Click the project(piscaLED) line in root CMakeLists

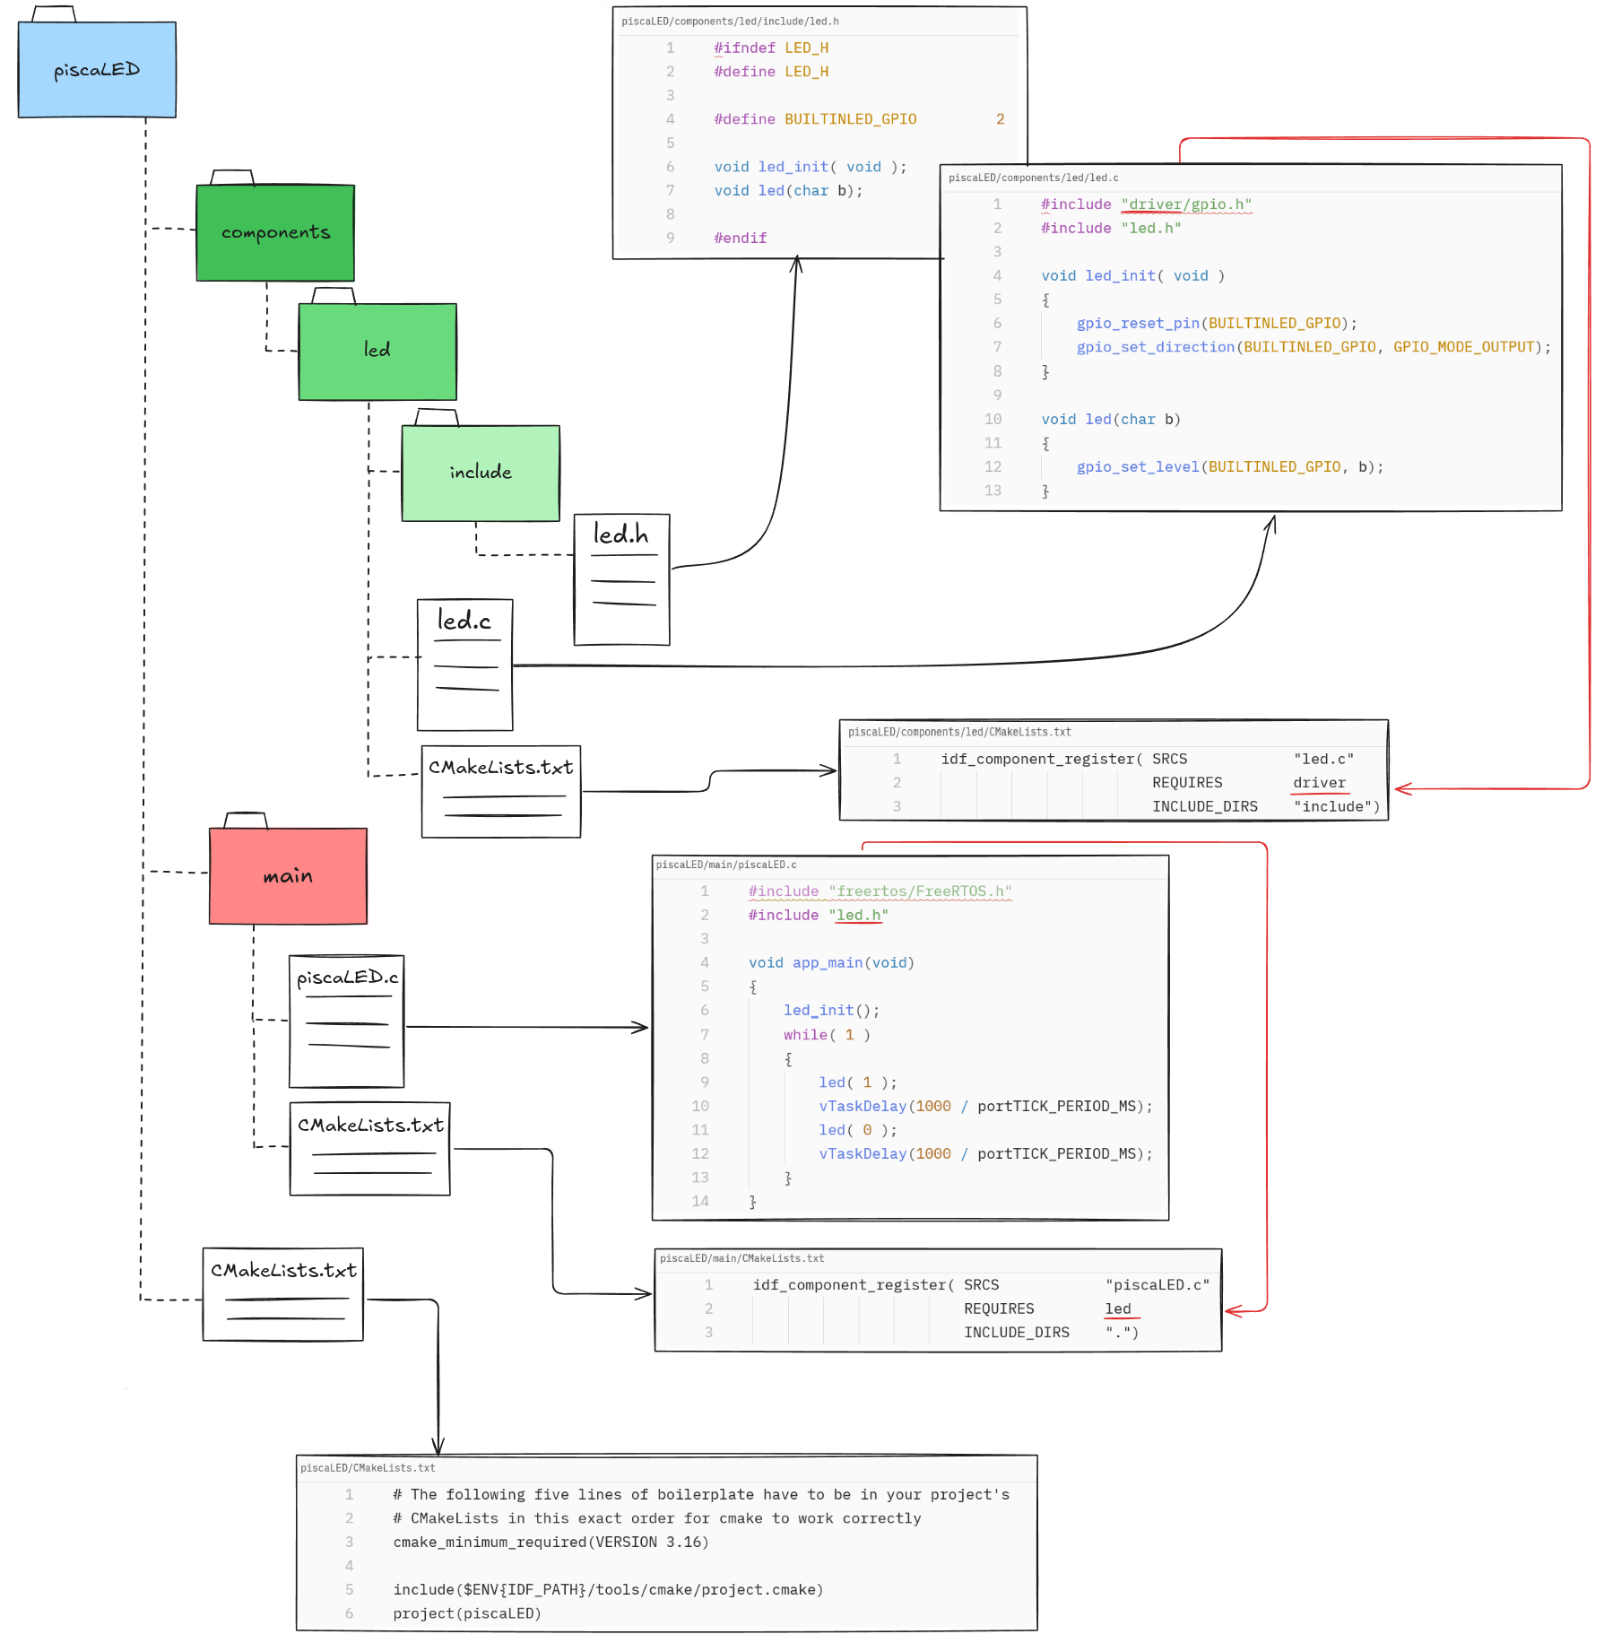coord(467,1614)
